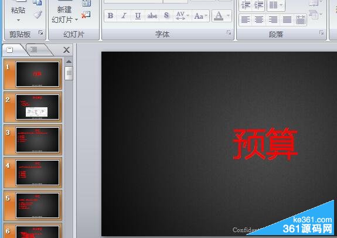Click the red 预算 title text
Image resolution: width=337 pixels, height=238 pixels.
(265, 144)
